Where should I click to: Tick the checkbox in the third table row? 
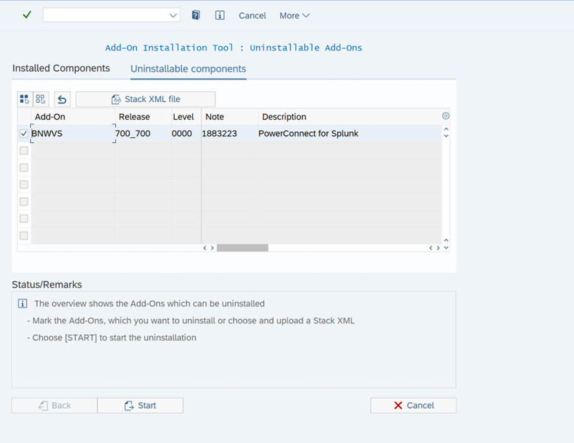point(24,167)
